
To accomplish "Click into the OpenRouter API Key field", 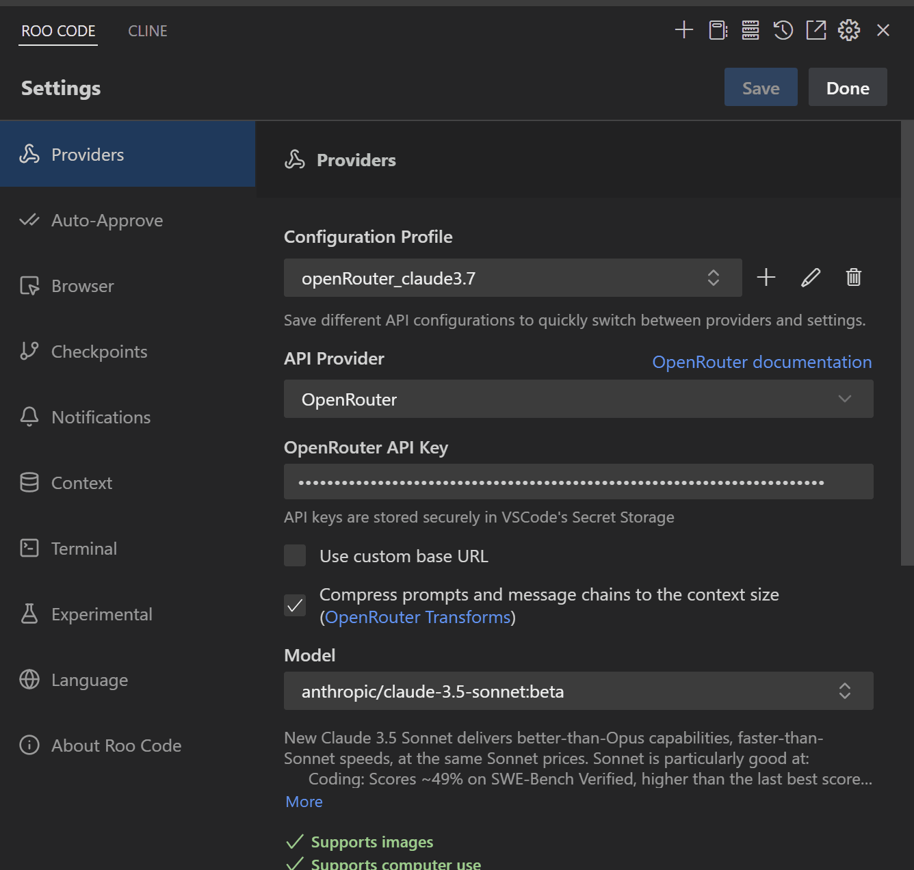I will 579,482.
